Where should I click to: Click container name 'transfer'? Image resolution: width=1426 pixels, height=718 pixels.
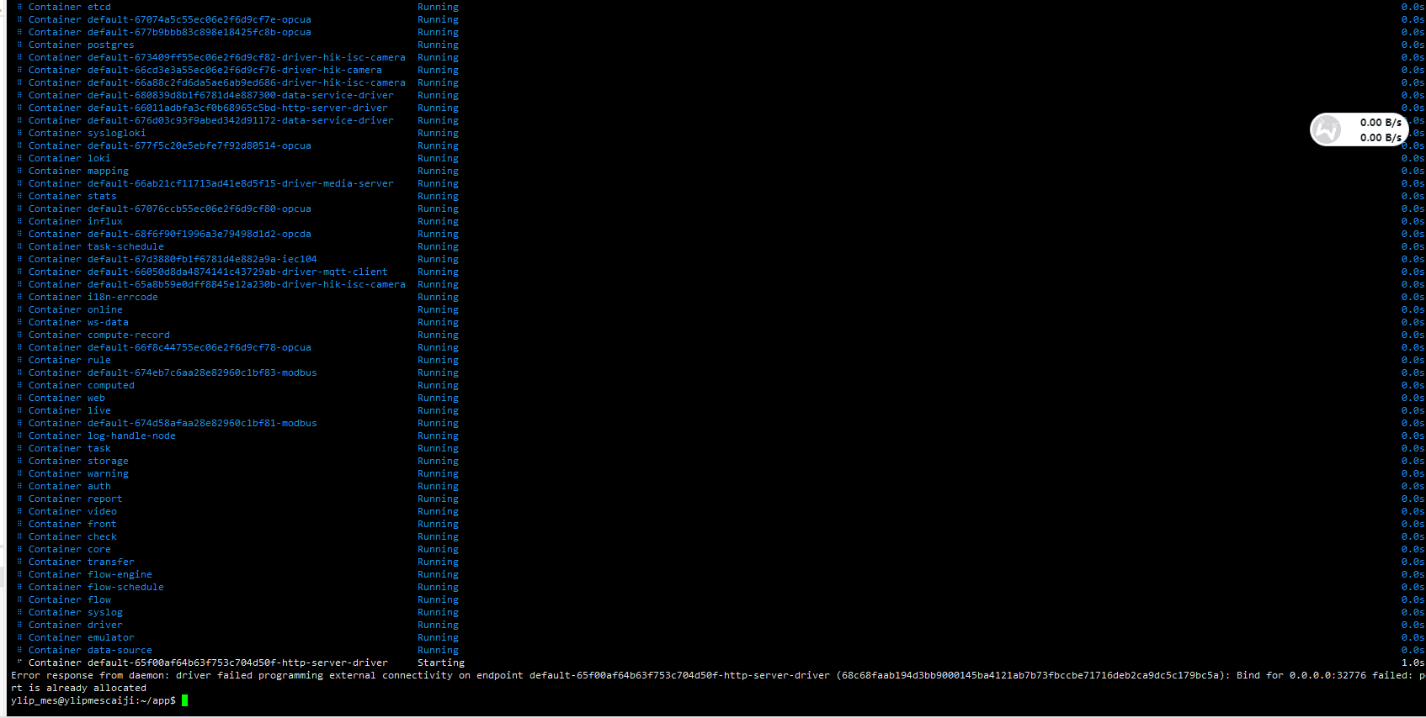111,562
